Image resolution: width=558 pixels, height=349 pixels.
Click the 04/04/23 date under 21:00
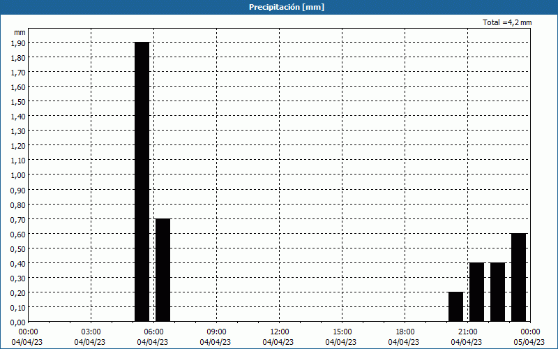tap(467, 342)
